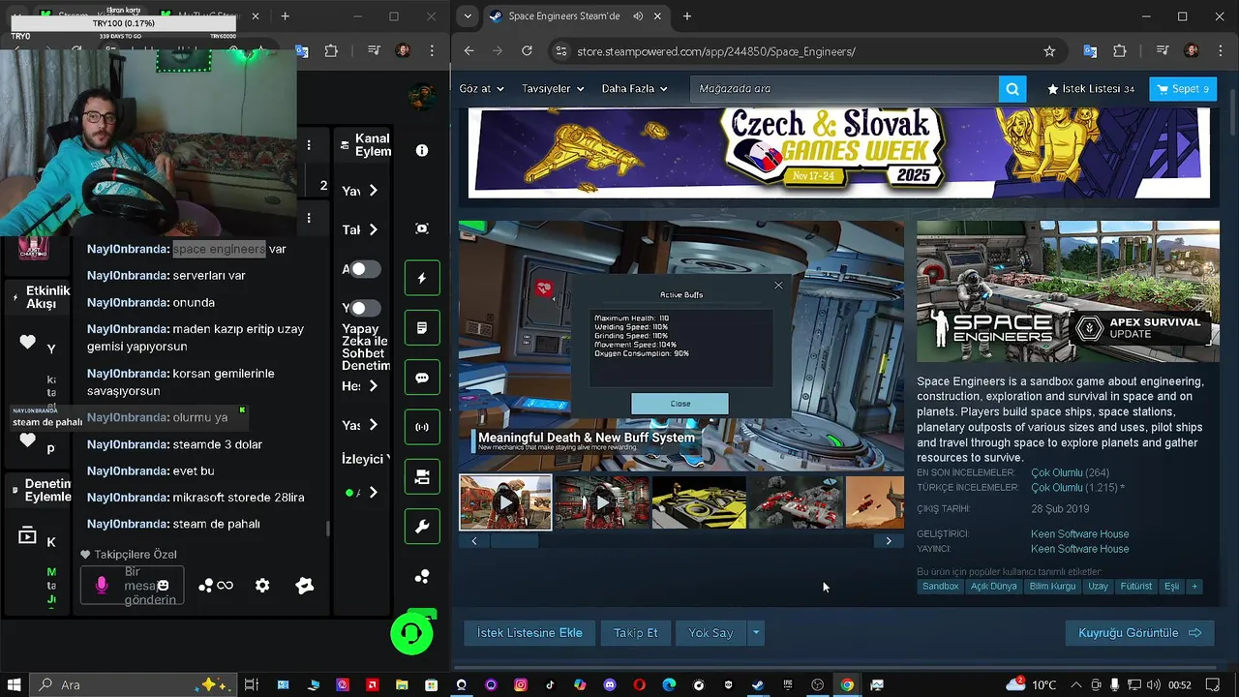This screenshot has width=1239, height=697.
Task: Open Steam from the Windows taskbar
Action: tap(758, 684)
